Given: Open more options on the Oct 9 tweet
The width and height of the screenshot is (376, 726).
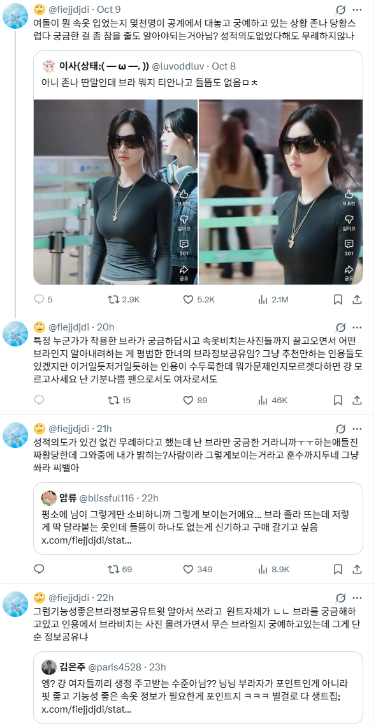Looking at the screenshot, I should coord(357,10).
